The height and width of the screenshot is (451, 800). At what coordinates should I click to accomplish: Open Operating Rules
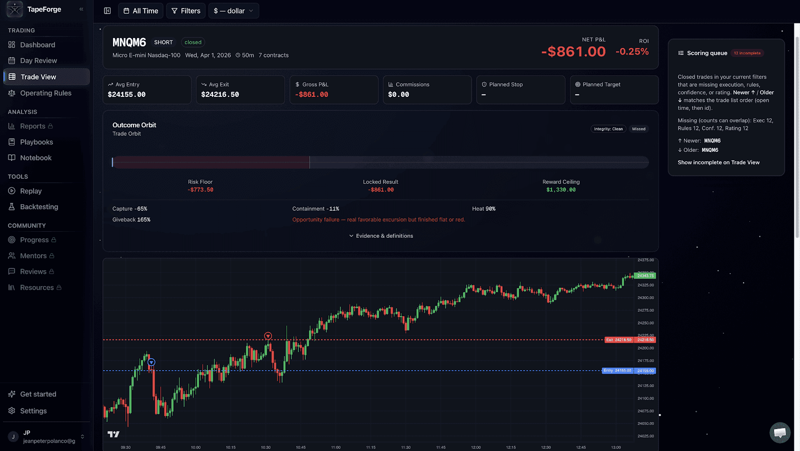(x=46, y=93)
